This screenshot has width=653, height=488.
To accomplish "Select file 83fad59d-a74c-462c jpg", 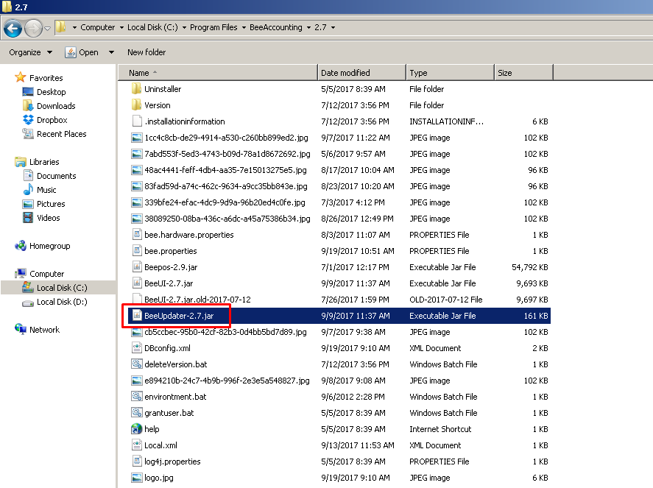I will 226,186.
